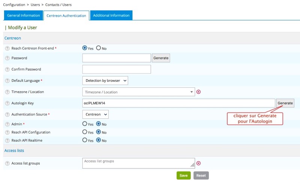Click help icon for Timezone / Location

7,92
